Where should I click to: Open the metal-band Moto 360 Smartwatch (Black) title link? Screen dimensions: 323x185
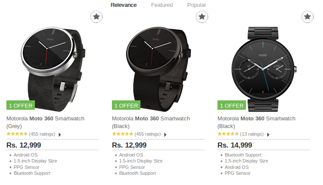pyautogui.click(x=256, y=119)
